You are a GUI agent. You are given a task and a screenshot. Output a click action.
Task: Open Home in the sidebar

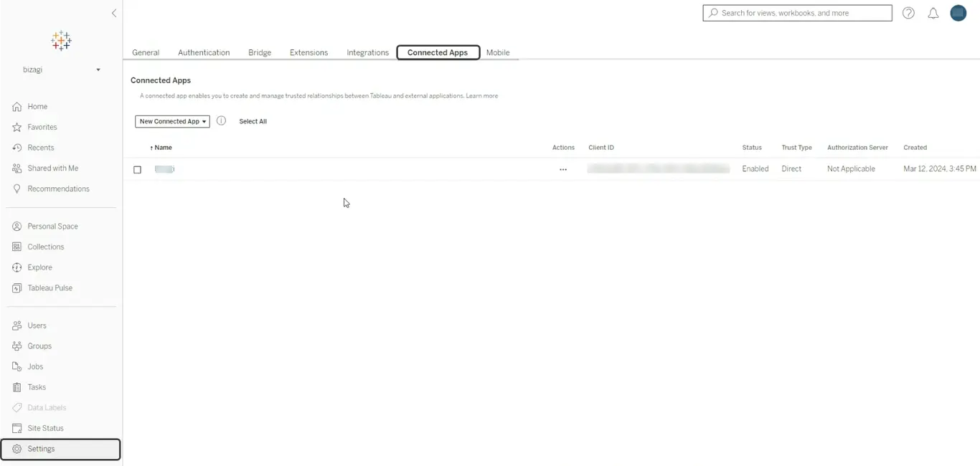(37, 107)
